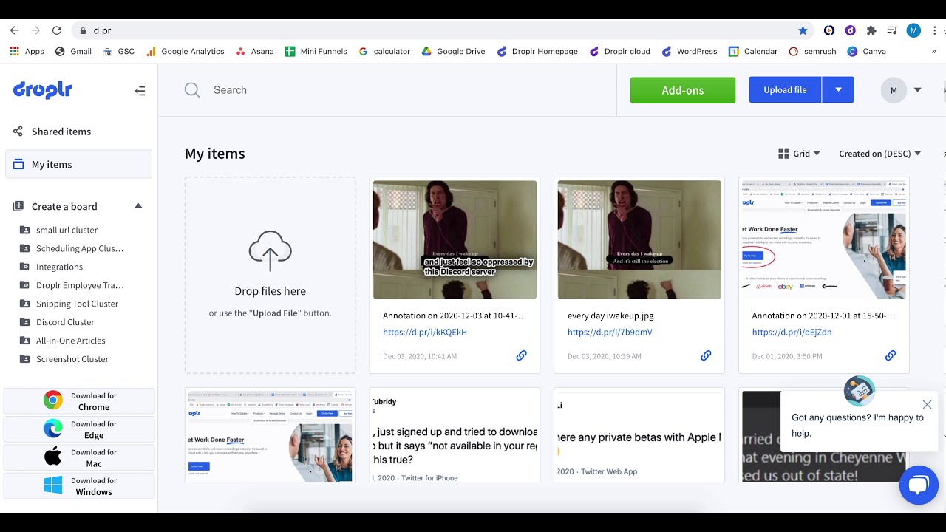Viewport: 946px width, 532px height.
Task: Open the Calendar bookmark
Action: coord(753,52)
